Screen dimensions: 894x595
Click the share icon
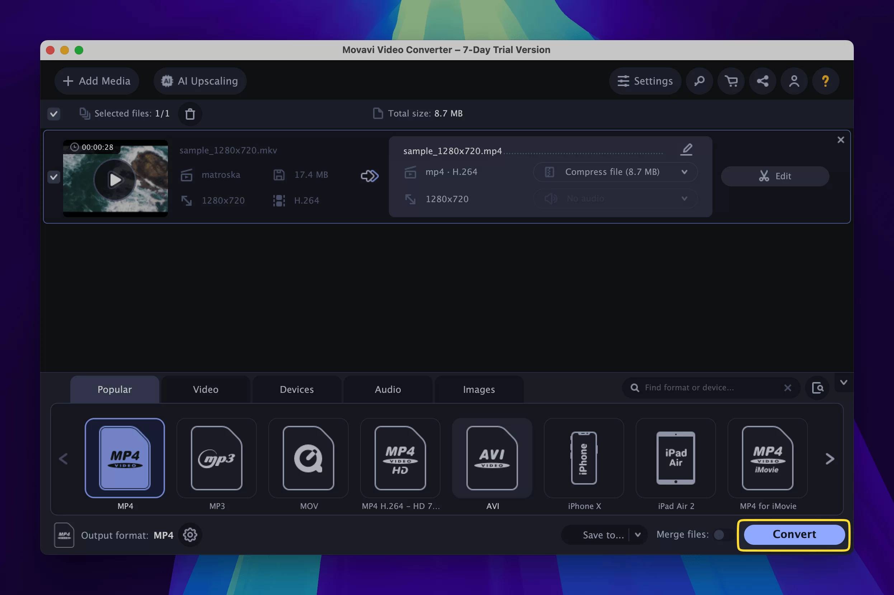pos(762,81)
